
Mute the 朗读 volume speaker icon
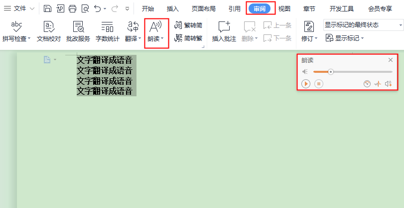coord(305,72)
